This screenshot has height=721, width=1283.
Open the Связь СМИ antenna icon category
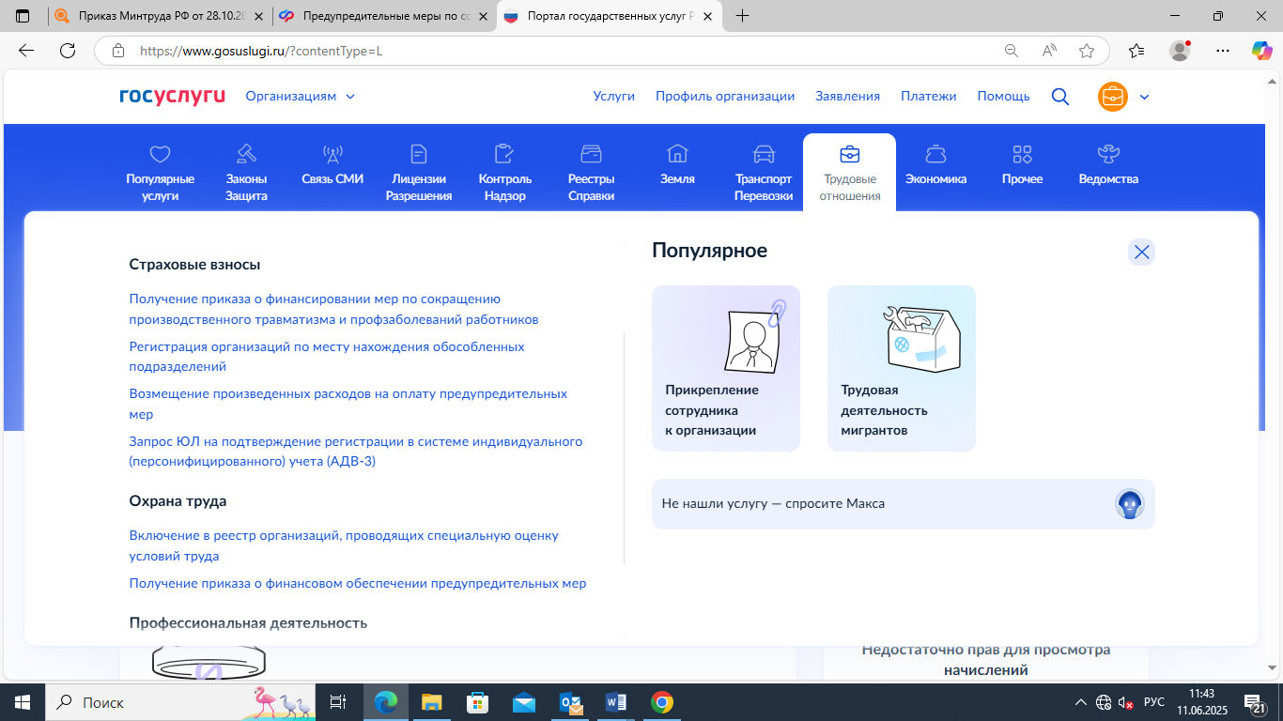[x=332, y=155]
